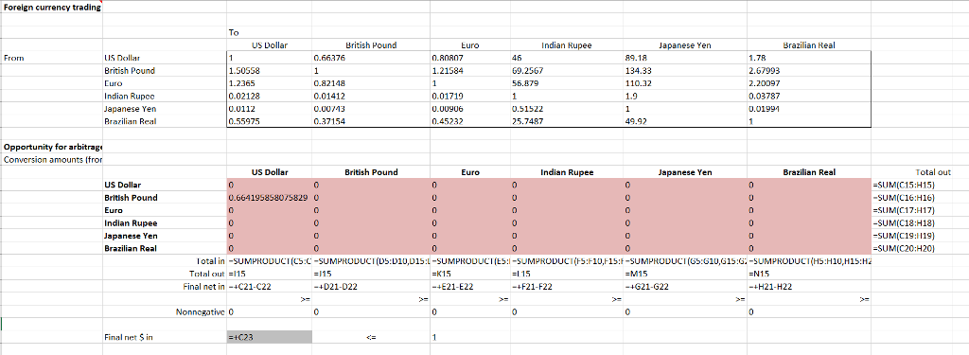Screen dimensions: 969x355
Task: Click the cell containing 0.03787
Action: point(808,96)
